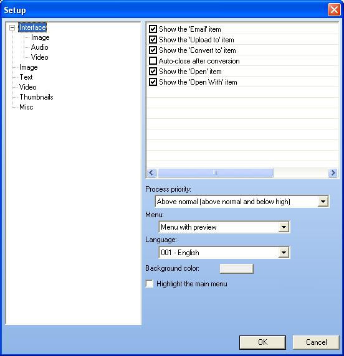This screenshot has height=356, width=344.
Task: Select the top-level Video tree item
Action: (x=28, y=87)
